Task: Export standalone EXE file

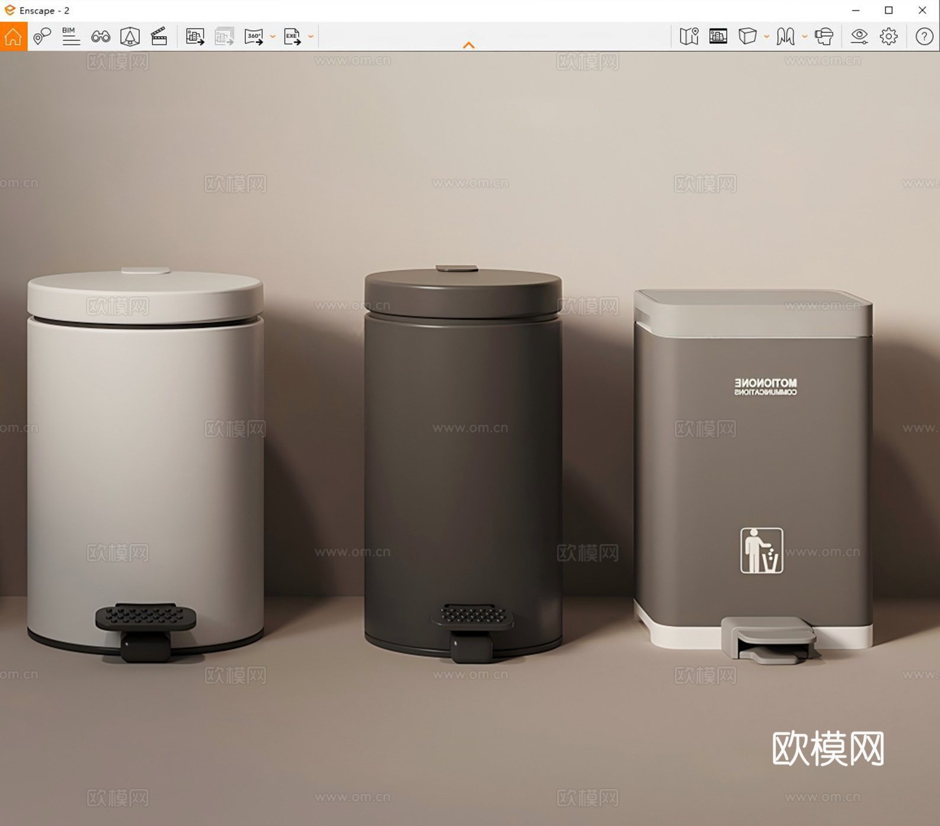Action: coord(292,37)
